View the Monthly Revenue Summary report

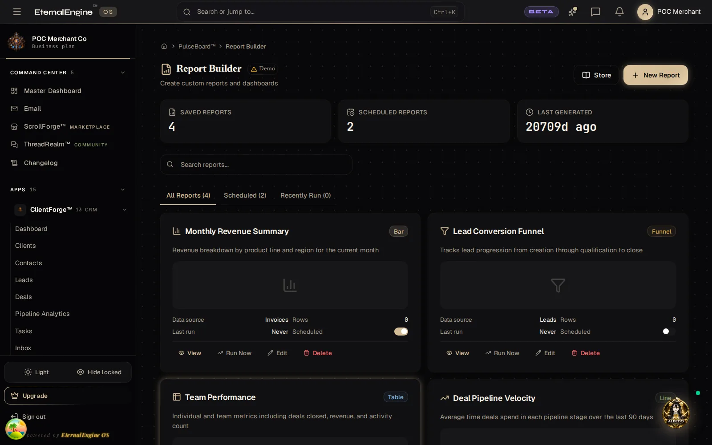click(x=190, y=353)
